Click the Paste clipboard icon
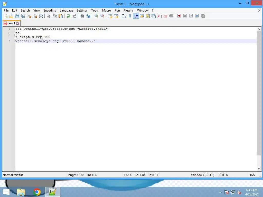Screen dimensions: 263x197 point(61,16)
